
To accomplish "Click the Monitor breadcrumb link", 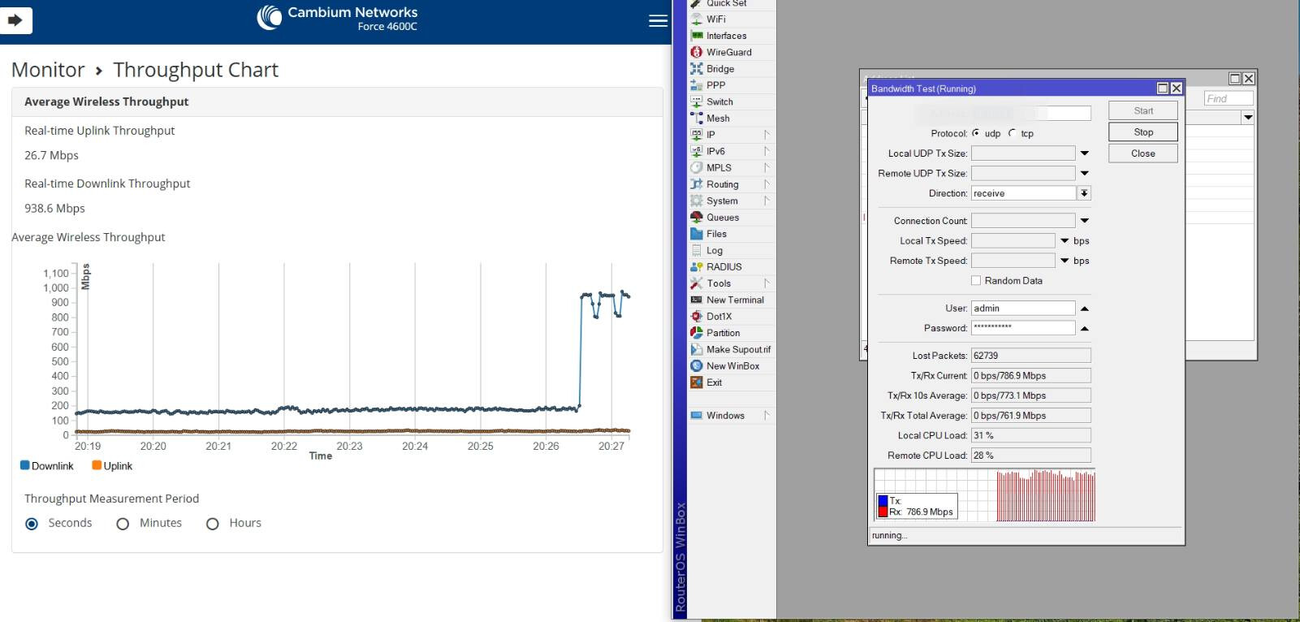I will pos(48,70).
